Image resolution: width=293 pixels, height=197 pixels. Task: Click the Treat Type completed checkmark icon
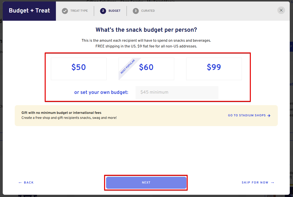pyautogui.click(x=65, y=11)
